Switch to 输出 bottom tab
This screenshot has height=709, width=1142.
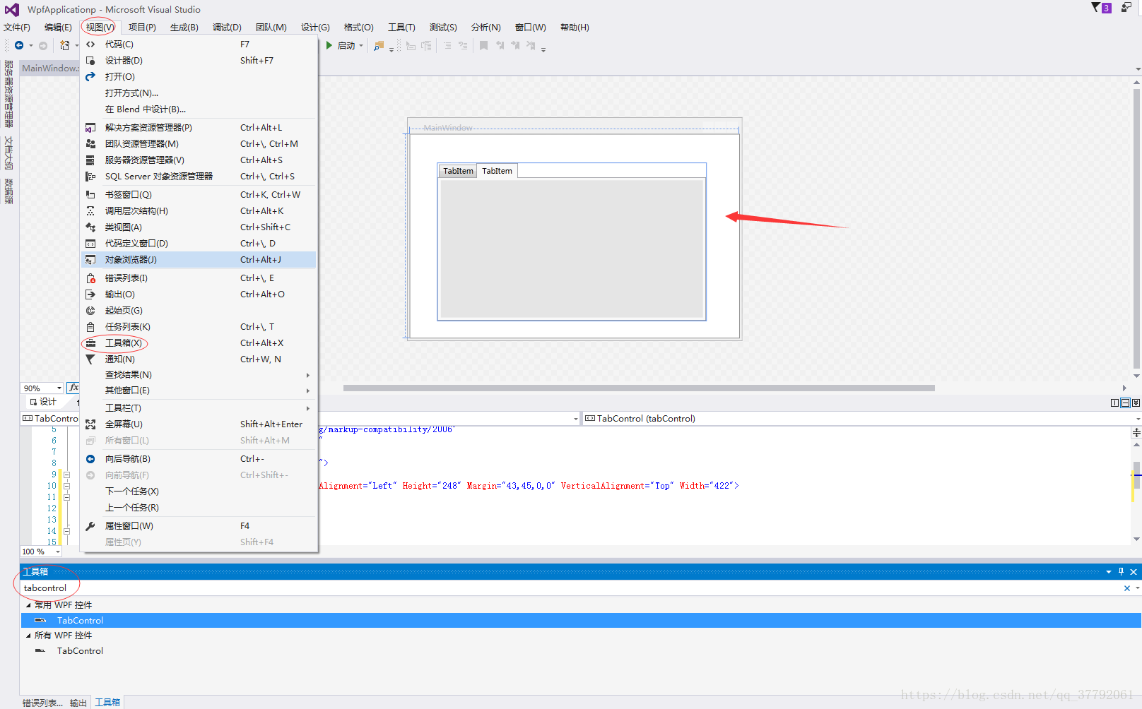78,703
